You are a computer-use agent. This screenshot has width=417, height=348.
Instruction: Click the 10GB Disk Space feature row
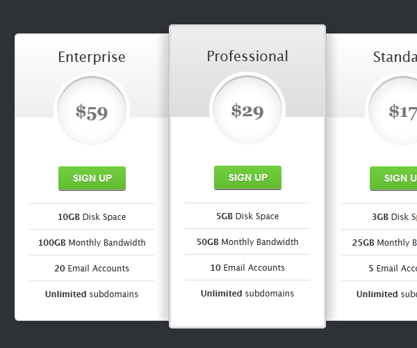point(92,216)
